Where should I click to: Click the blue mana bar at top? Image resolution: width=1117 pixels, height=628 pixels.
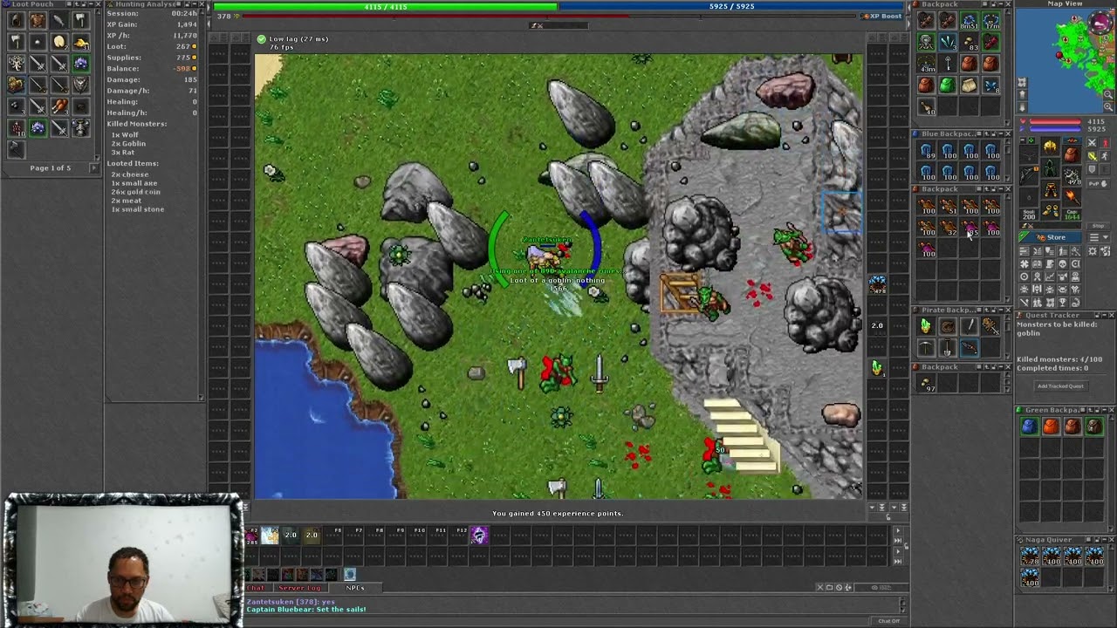click(731, 6)
